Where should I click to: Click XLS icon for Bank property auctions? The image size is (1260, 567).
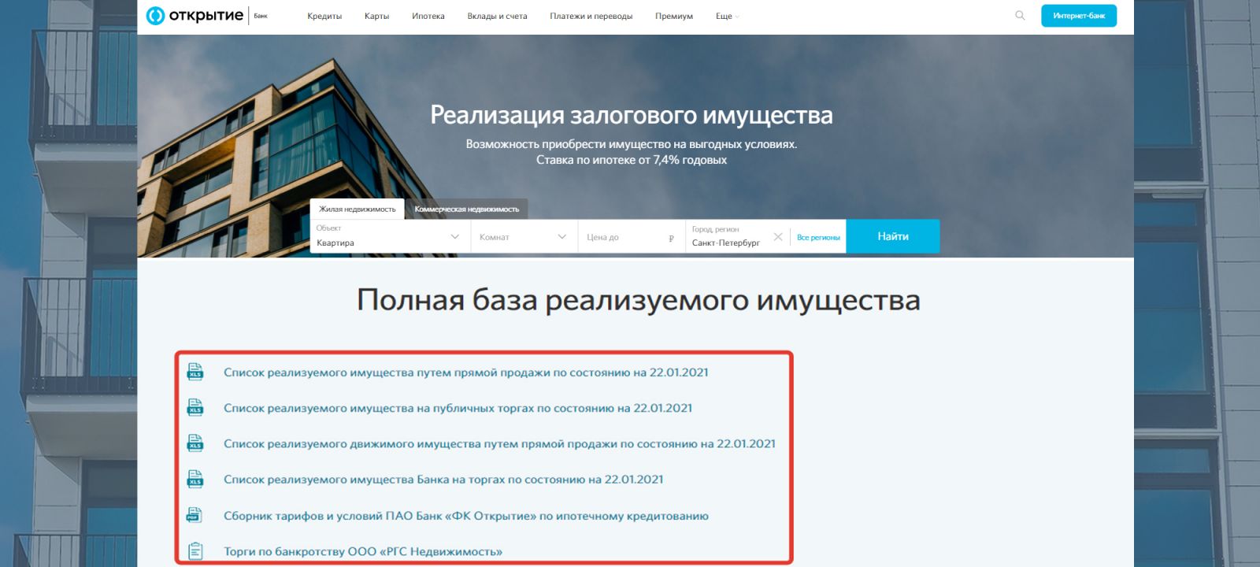[x=195, y=479]
